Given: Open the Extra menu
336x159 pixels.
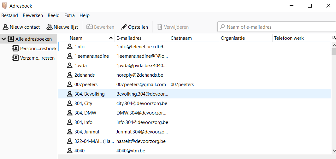Looking at the screenshot, I should [69, 15].
